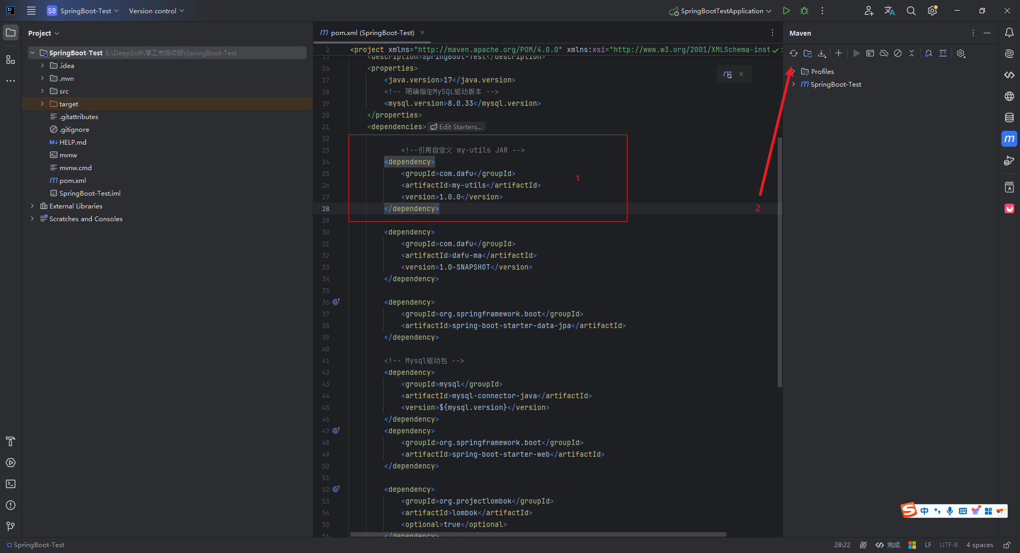This screenshot has width=1020, height=553.
Task: Toggle Maven Offline Mode cloud icon
Action: (x=884, y=53)
